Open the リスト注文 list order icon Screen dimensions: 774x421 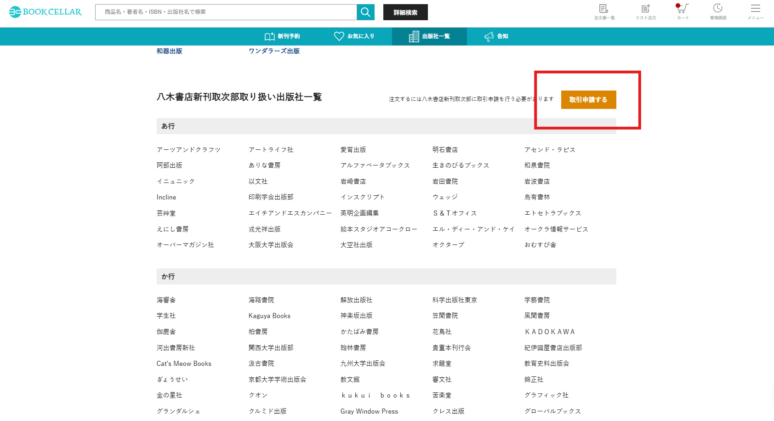646,11
